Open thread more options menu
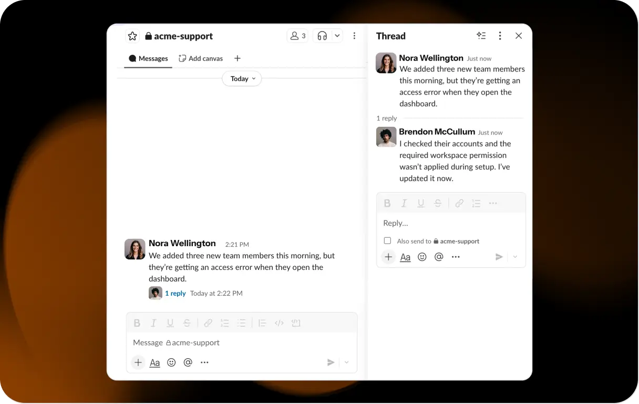The height and width of the screenshot is (404, 639). click(x=500, y=36)
